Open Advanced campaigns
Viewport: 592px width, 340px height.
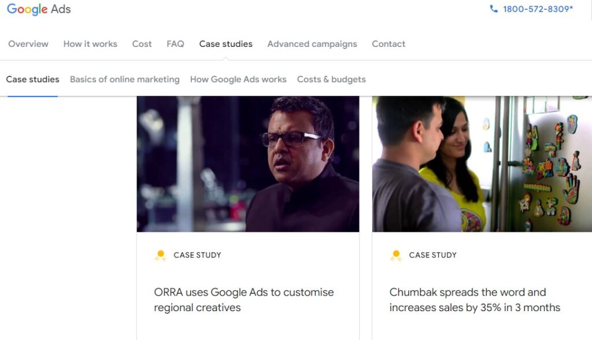(x=312, y=44)
